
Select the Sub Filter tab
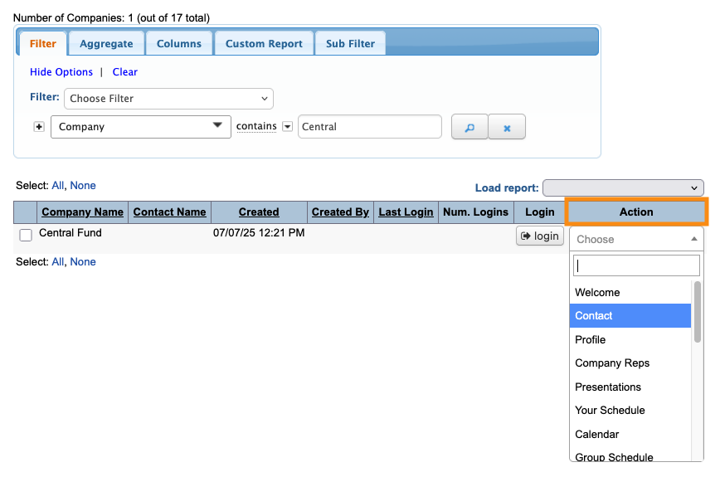350,44
